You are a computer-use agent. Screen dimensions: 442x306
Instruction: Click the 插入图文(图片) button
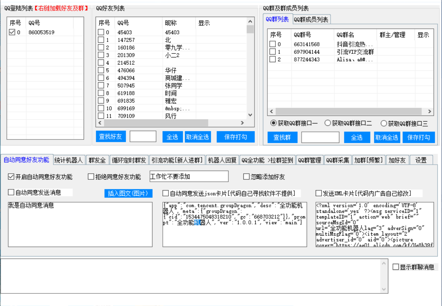click(128, 193)
